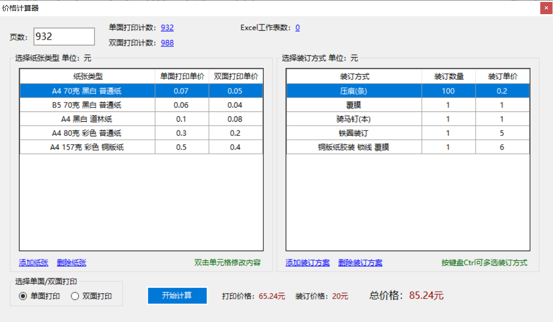Close the 价格计算器 window
Viewport: 553px width, 322px height.
pos(546,8)
